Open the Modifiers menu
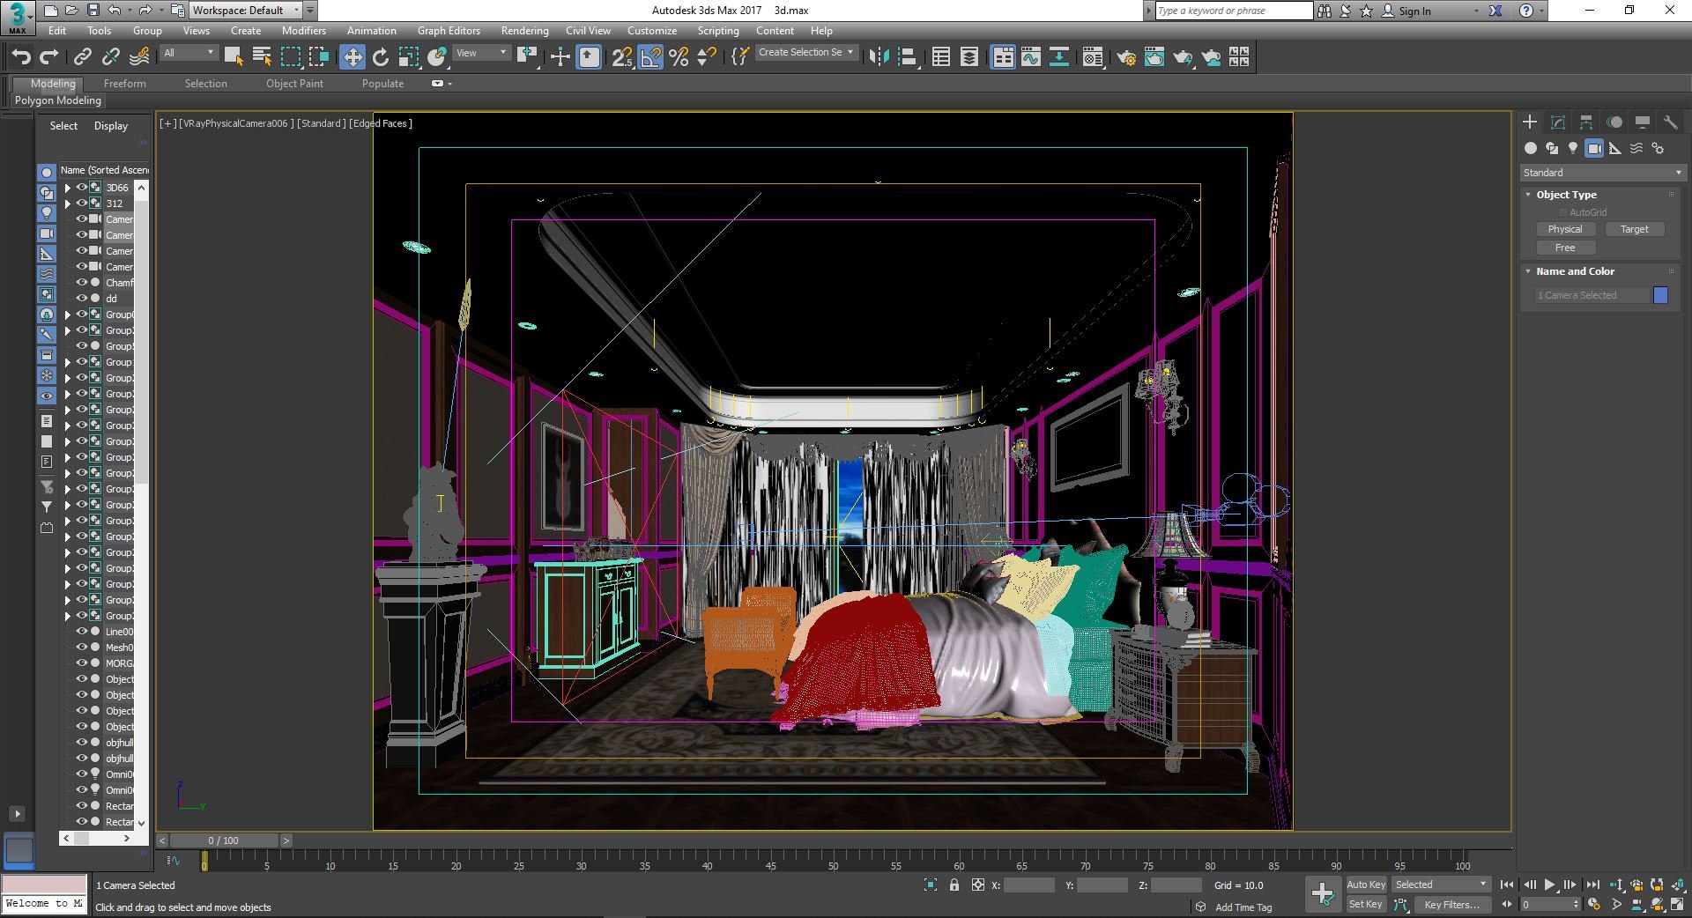 click(x=303, y=31)
